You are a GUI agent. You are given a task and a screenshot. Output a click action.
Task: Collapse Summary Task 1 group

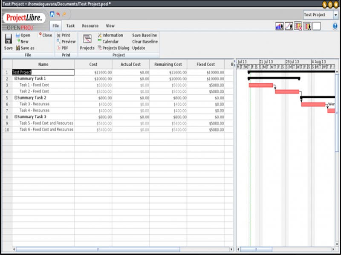coord(16,79)
